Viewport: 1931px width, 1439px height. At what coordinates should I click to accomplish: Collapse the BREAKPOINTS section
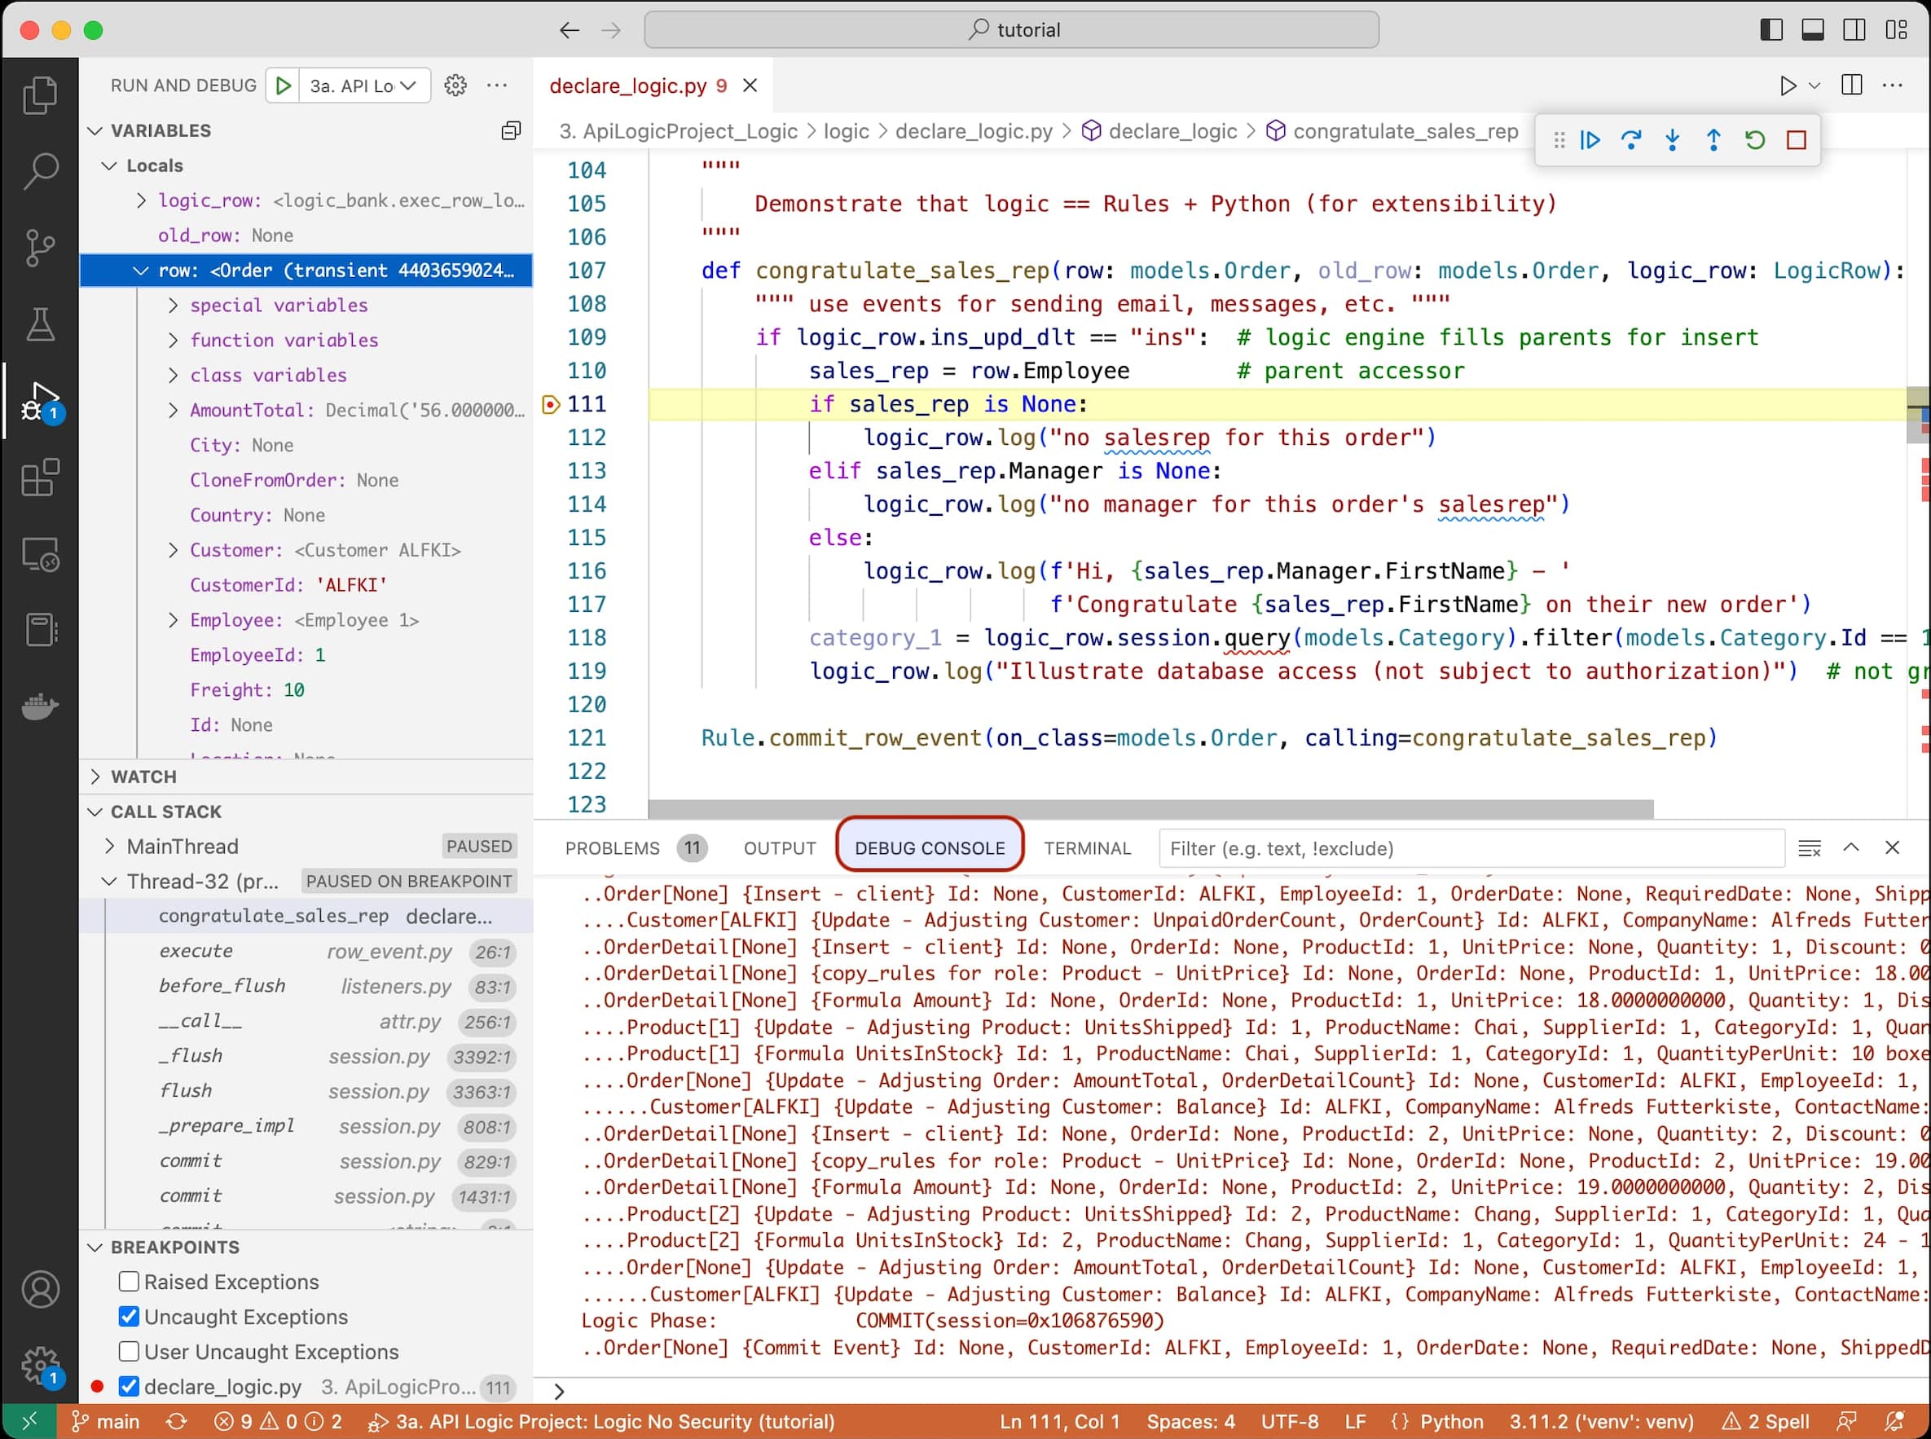click(x=96, y=1248)
